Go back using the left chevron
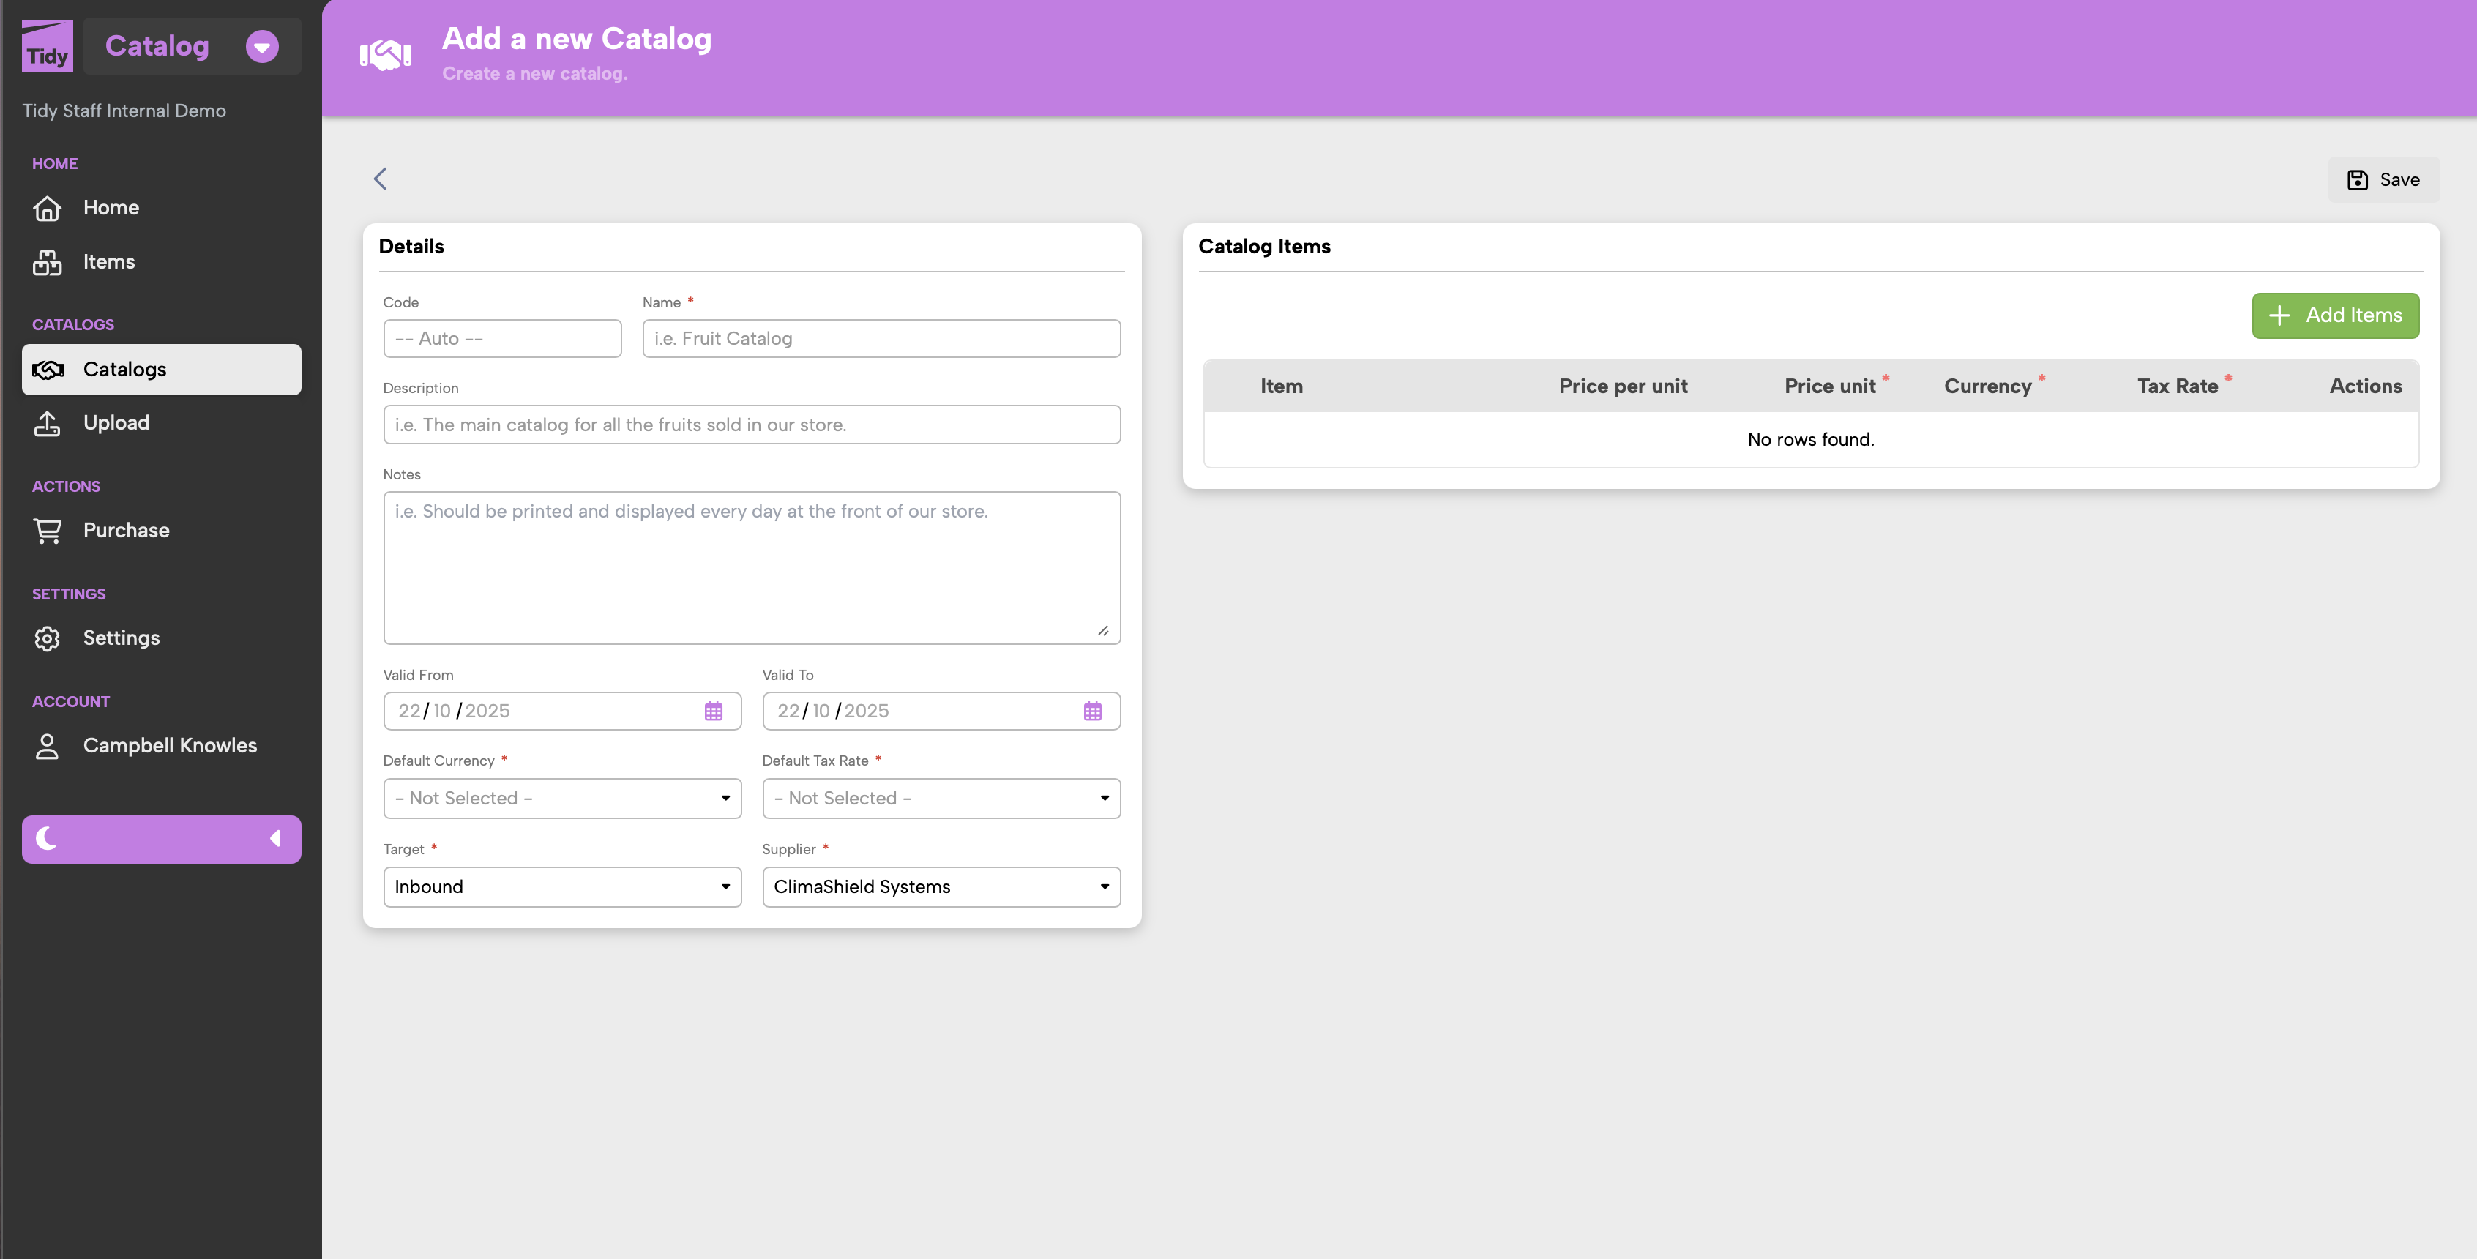This screenshot has height=1259, width=2477. [x=381, y=179]
